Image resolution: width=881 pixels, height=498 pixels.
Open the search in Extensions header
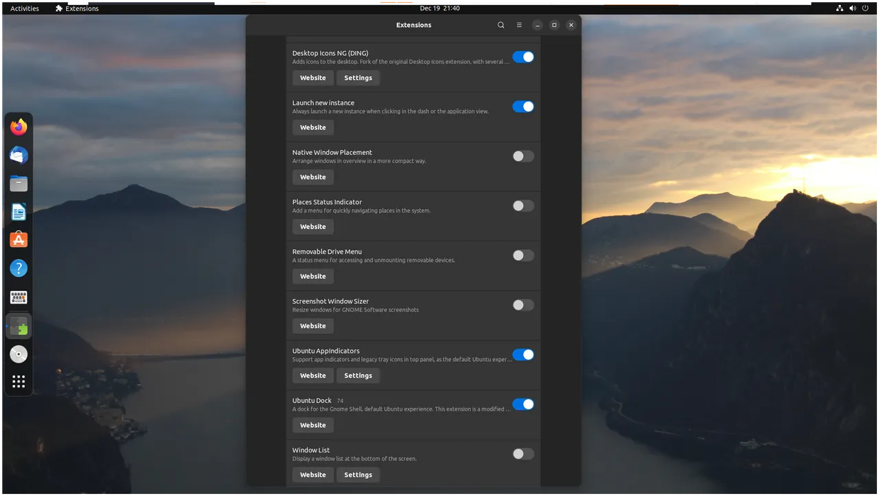501,25
